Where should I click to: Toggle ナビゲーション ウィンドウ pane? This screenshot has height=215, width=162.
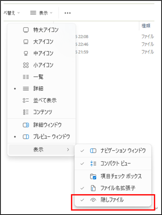point(113,151)
